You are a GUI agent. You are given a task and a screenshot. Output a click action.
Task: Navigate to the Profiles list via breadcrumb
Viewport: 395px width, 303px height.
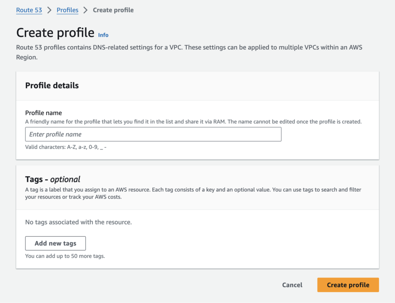point(67,10)
